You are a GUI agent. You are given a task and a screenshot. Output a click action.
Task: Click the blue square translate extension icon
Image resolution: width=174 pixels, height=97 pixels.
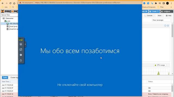(x=148, y=3)
